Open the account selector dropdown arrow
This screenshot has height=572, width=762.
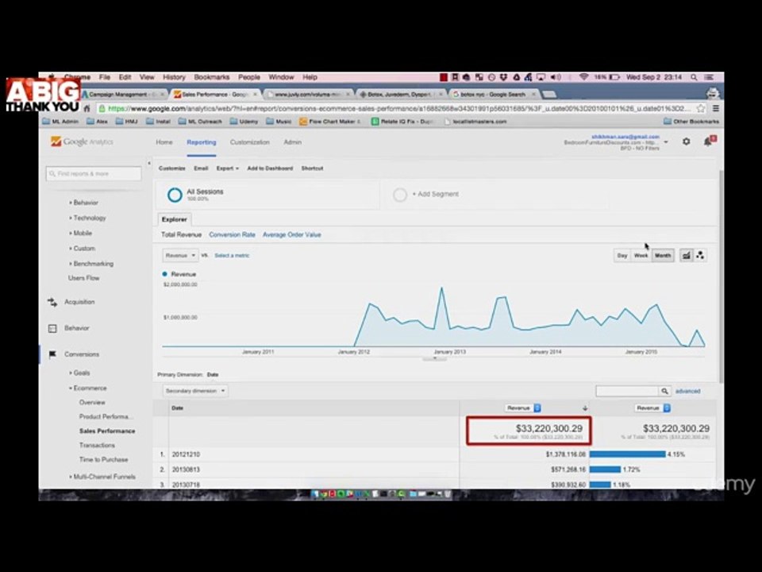pos(666,142)
